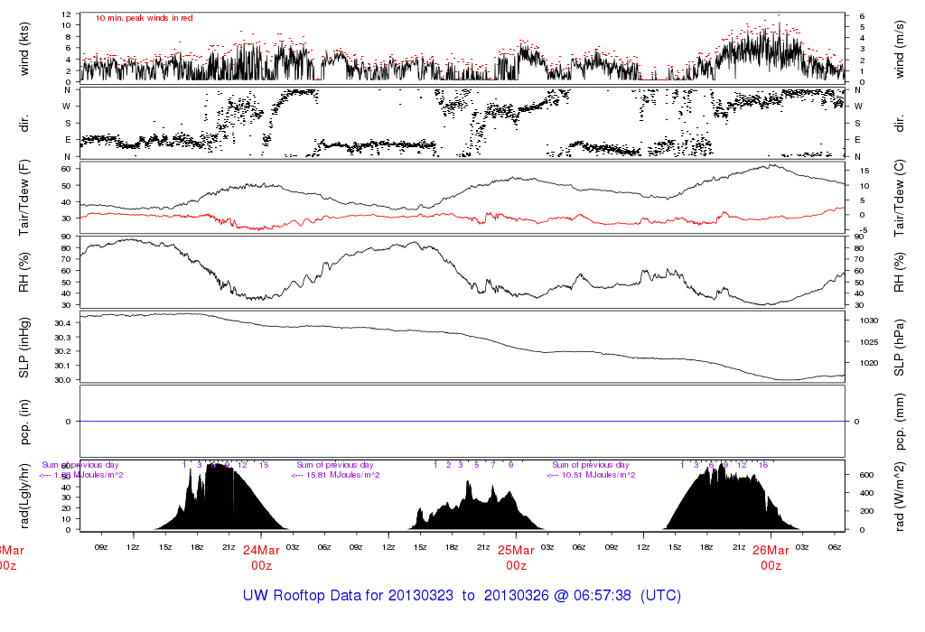Click the '30.4' pressure tick value
925x632 pixels.
coord(62,323)
